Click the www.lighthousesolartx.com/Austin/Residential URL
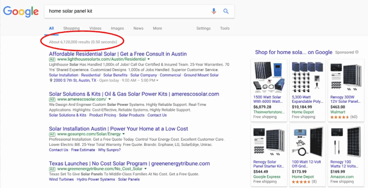 (102, 60)
